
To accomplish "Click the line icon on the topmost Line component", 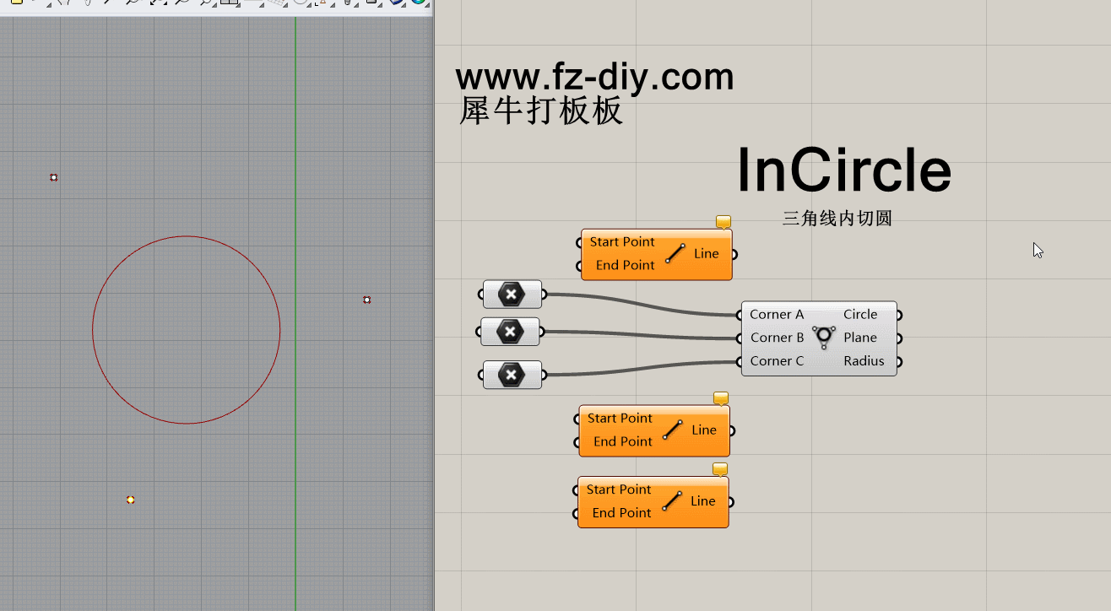I will click(674, 253).
